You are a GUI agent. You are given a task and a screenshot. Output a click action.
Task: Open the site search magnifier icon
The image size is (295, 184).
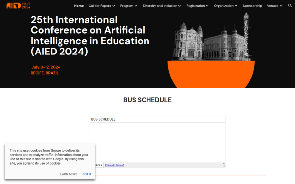pos(290,5)
